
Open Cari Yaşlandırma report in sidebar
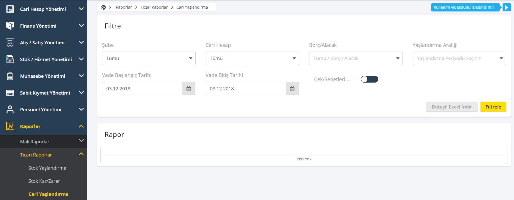pyautogui.click(x=49, y=194)
